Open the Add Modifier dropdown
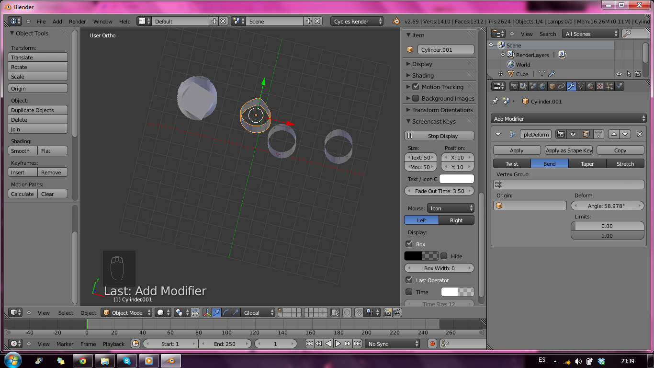 click(x=569, y=118)
